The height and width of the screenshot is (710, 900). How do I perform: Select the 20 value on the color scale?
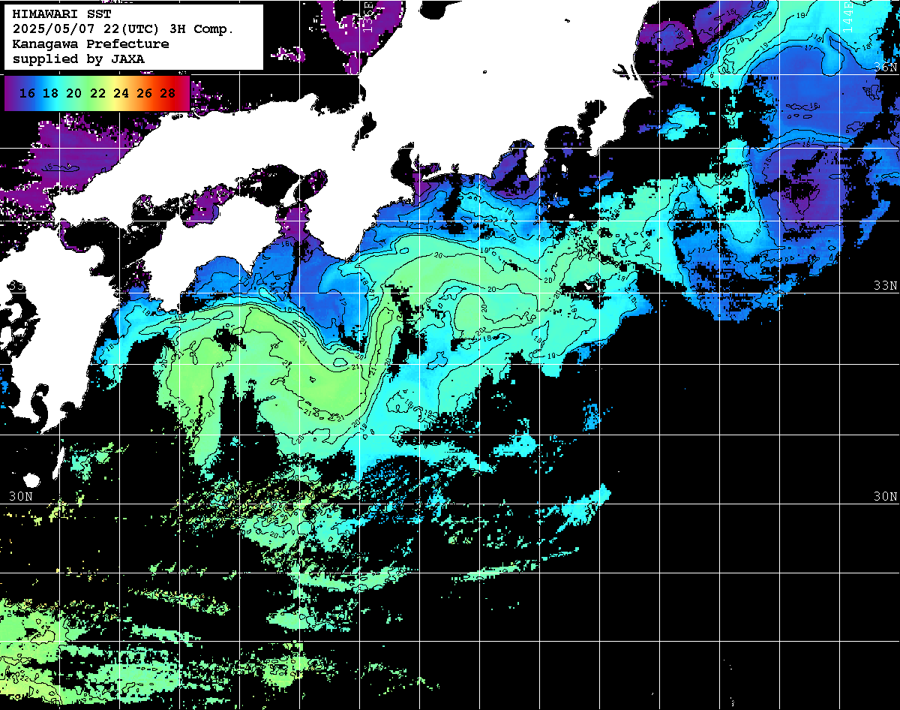pyautogui.click(x=73, y=94)
